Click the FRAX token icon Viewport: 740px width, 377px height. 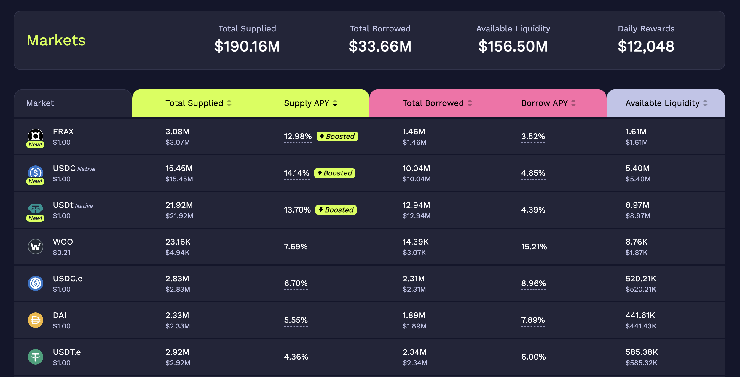pos(36,135)
